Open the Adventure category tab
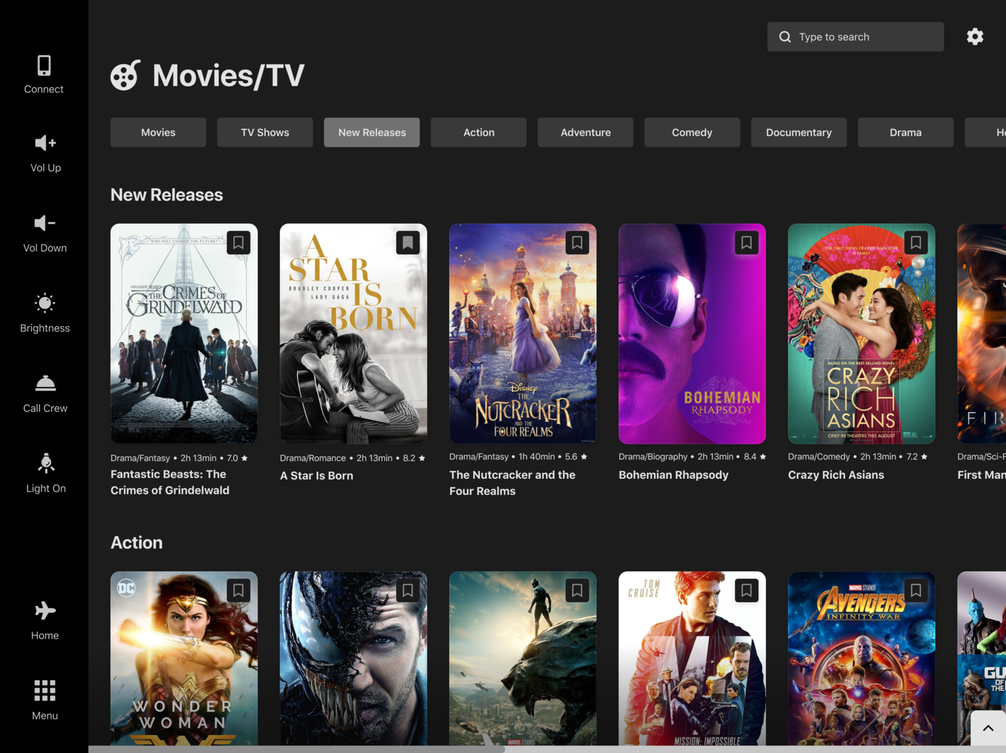The image size is (1006, 753). coord(585,133)
